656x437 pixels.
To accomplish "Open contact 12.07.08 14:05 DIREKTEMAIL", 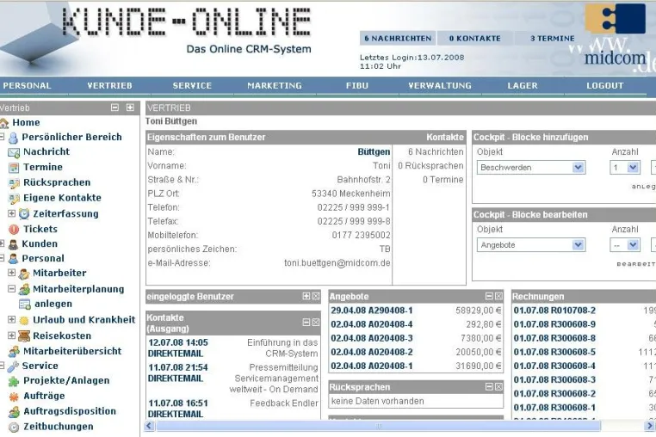I will 178,348.
